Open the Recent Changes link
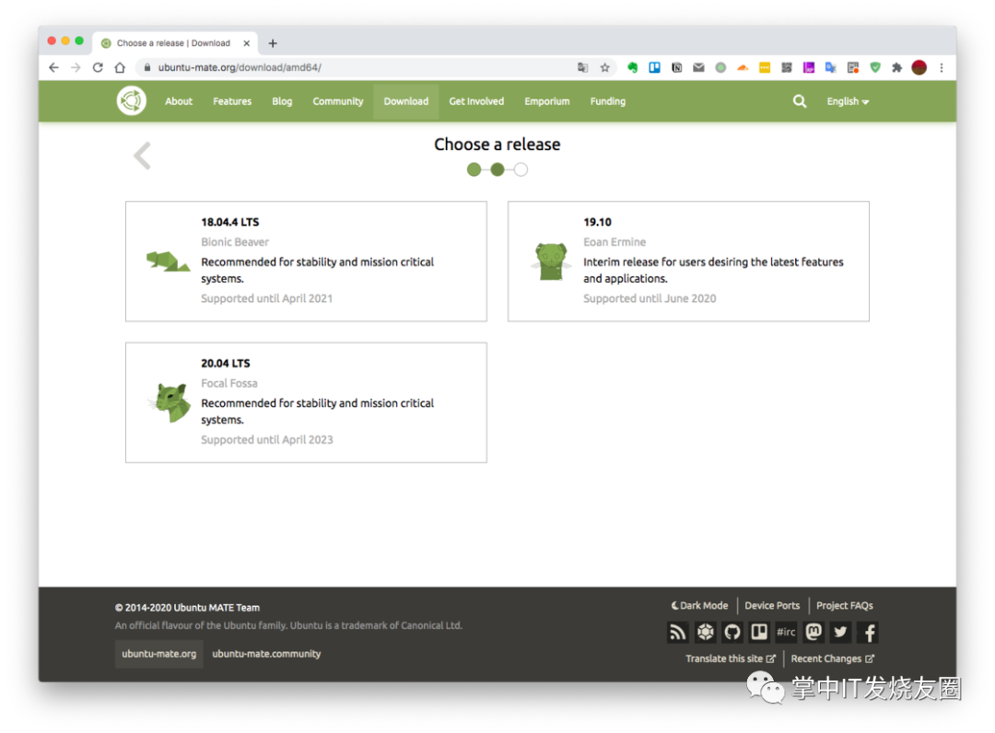The width and height of the screenshot is (995, 733). (833, 658)
